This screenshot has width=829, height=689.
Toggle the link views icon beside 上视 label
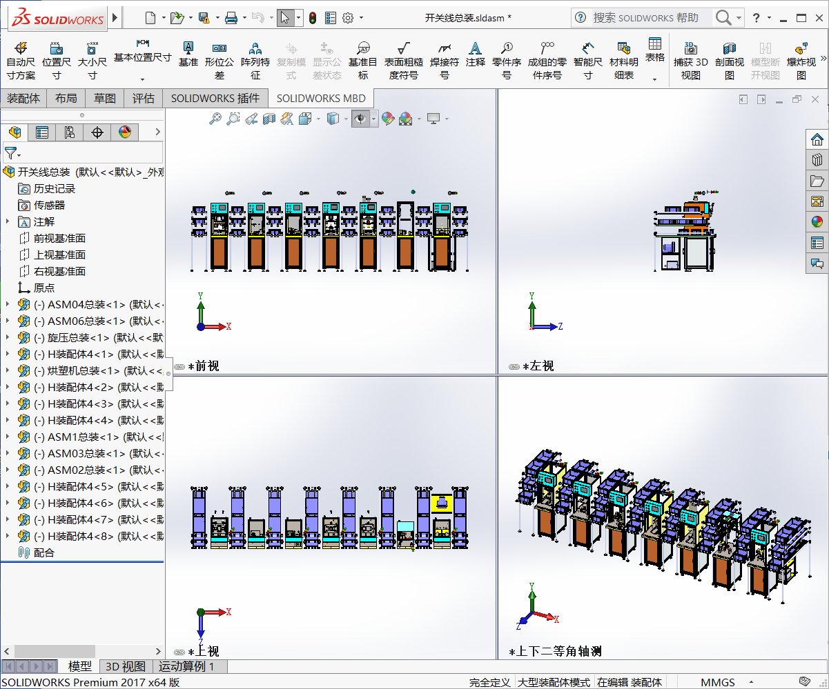click(x=179, y=652)
